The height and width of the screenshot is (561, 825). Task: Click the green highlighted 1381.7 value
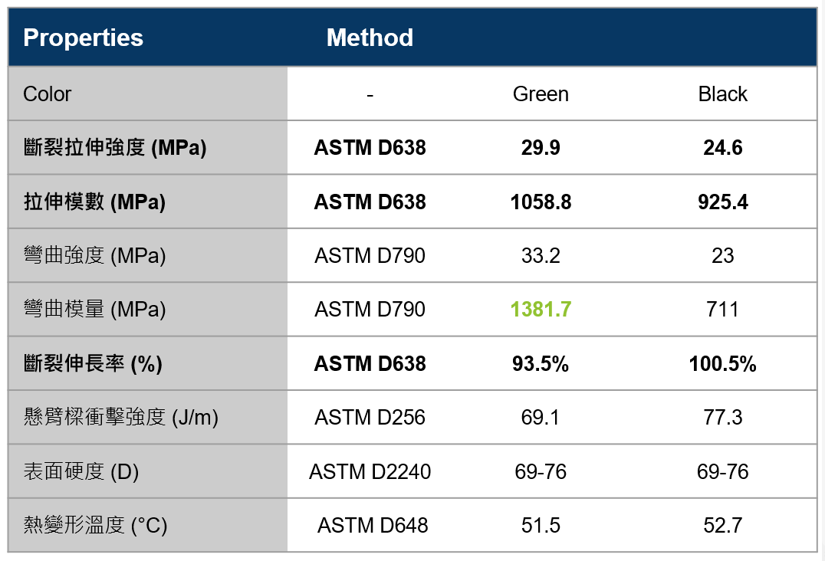(541, 310)
